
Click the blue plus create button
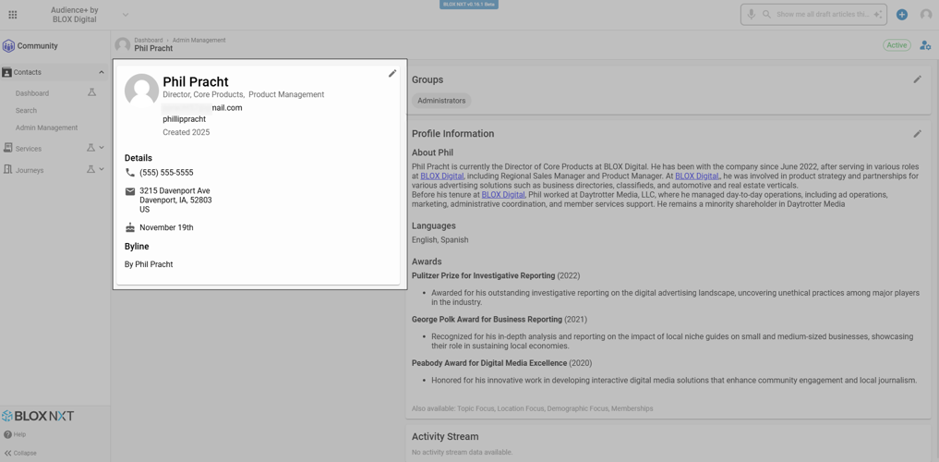coord(902,15)
